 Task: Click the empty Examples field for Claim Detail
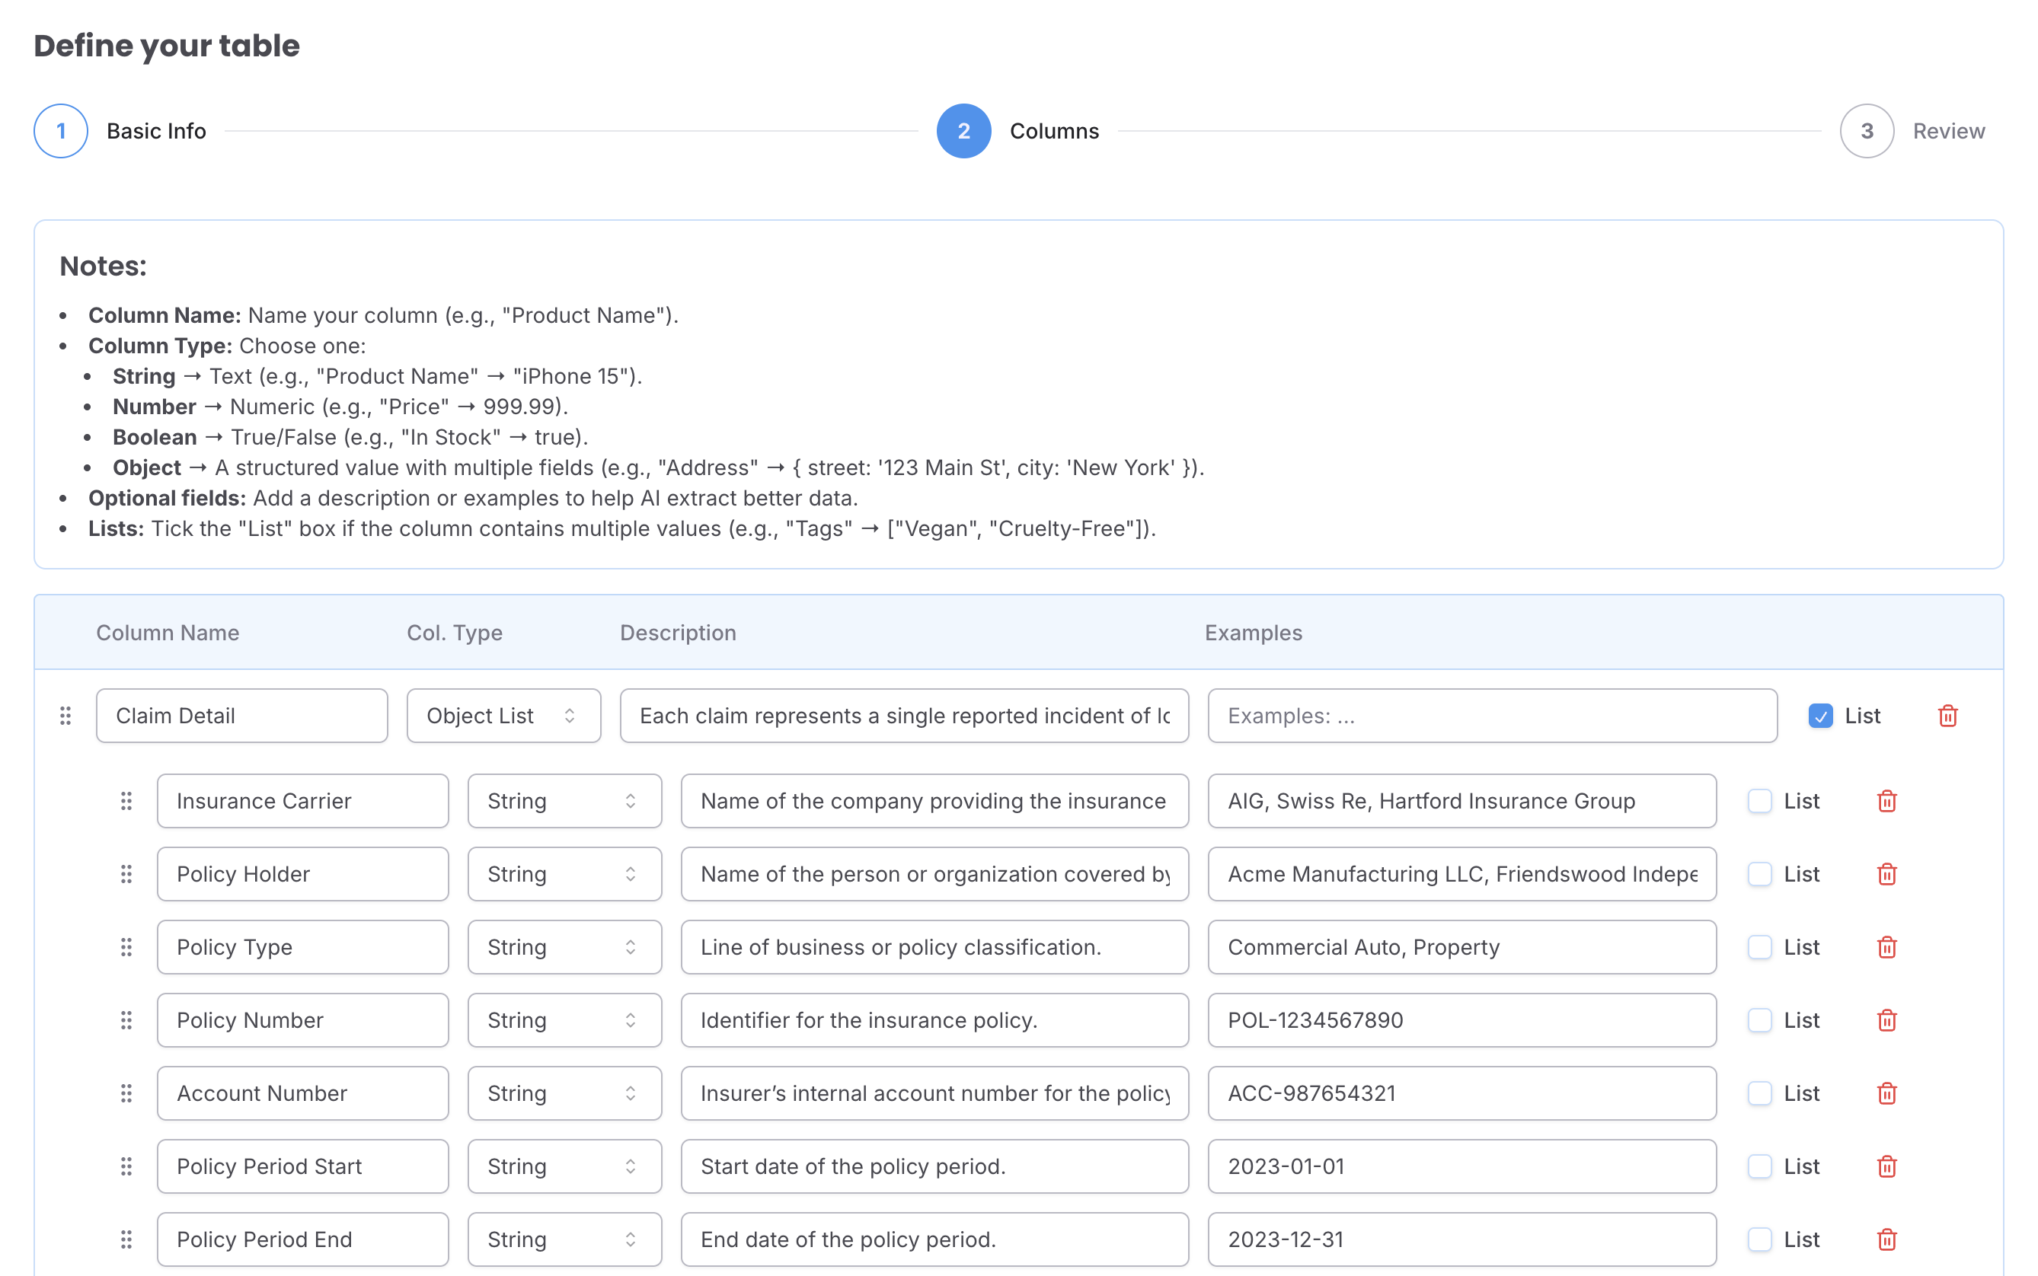point(1493,716)
